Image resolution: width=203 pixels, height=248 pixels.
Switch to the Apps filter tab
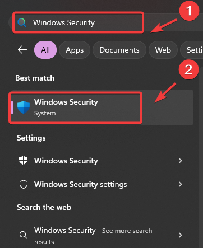[x=75, y=50]
